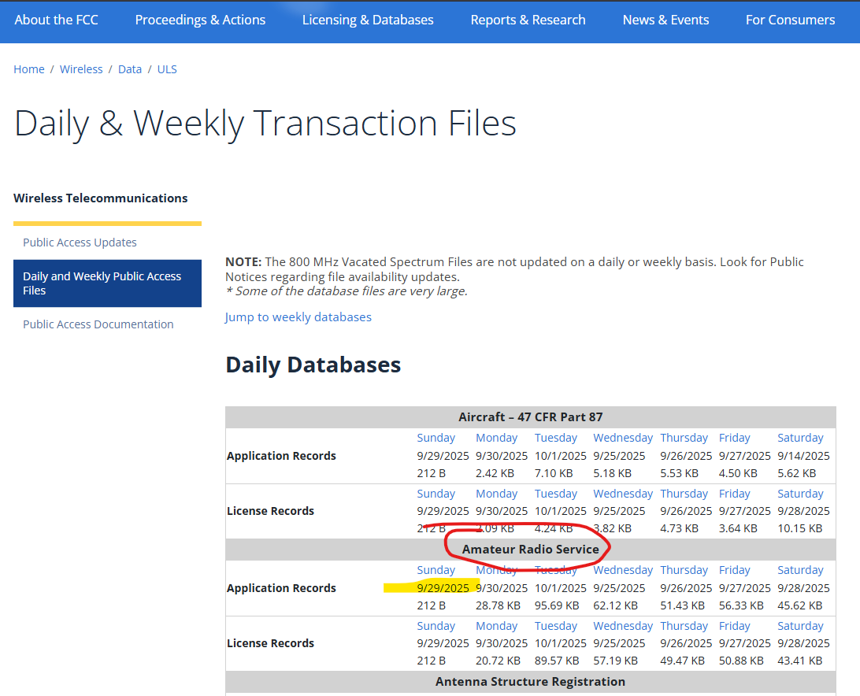Click the Amateur Radio Service section header
The height and width of the screenshot is (696, 860).
[x=530, y=550]
